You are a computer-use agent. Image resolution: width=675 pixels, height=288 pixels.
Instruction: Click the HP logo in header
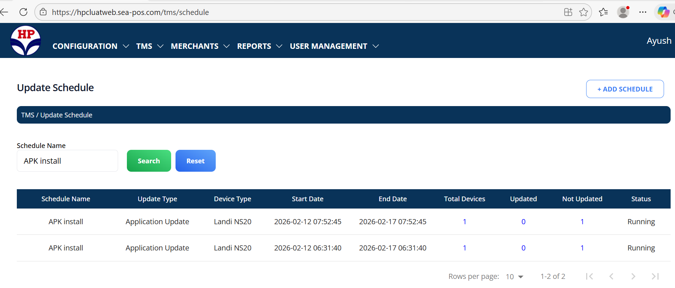point(26,40)
